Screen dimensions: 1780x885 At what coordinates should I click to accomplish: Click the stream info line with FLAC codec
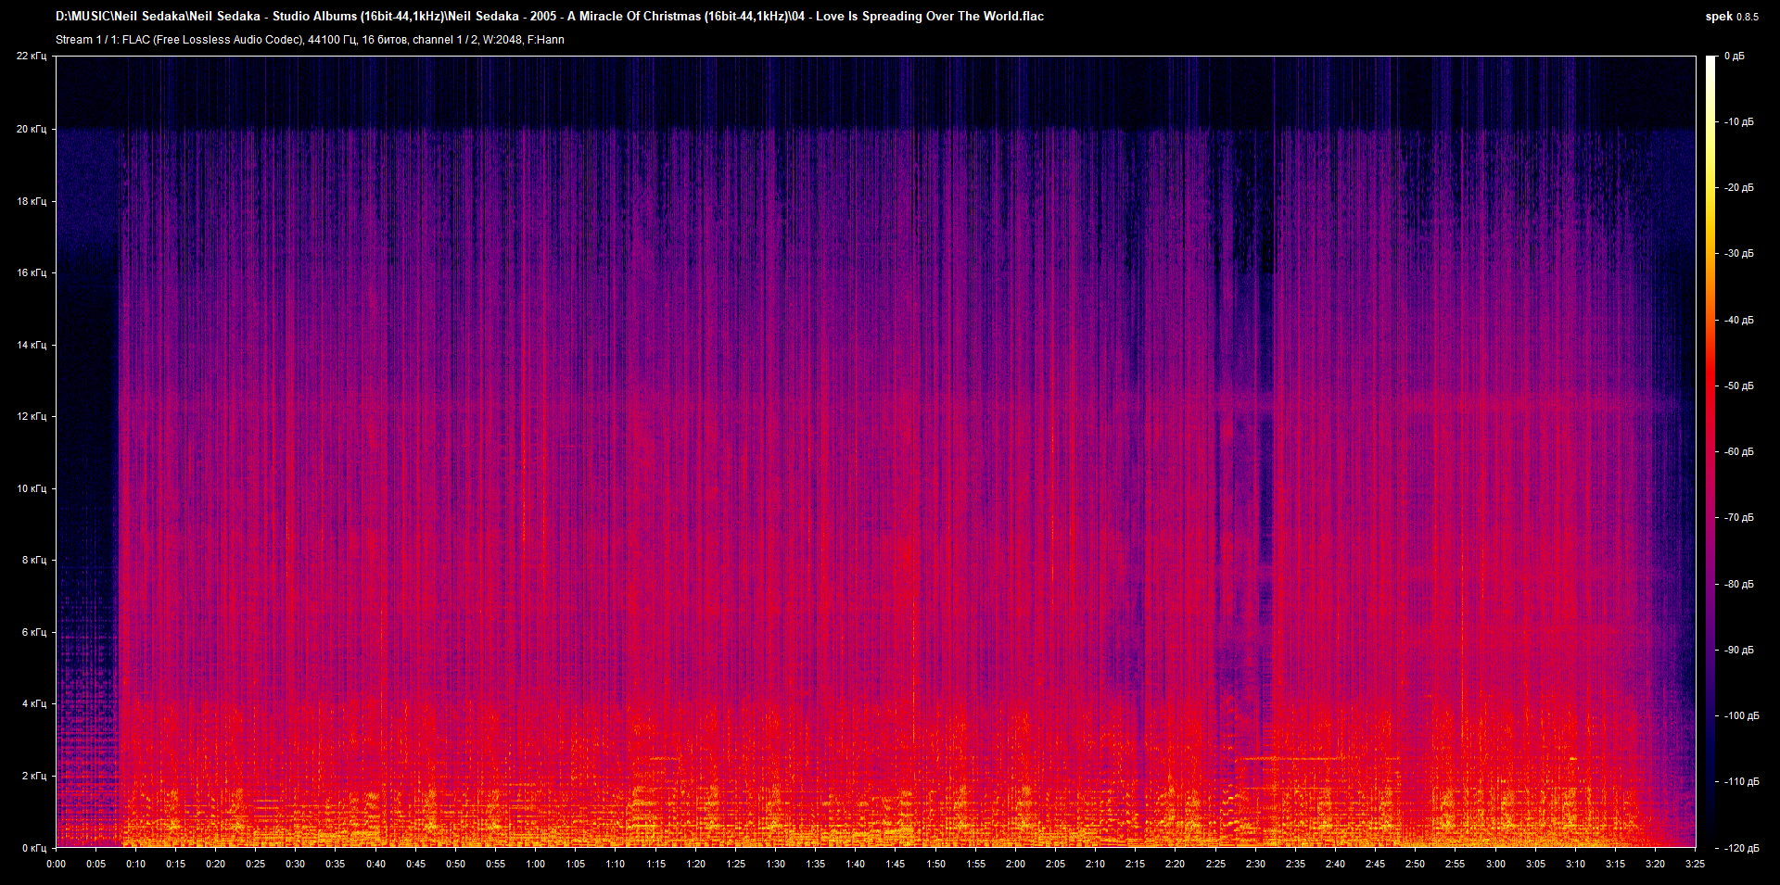coord(310,40)
